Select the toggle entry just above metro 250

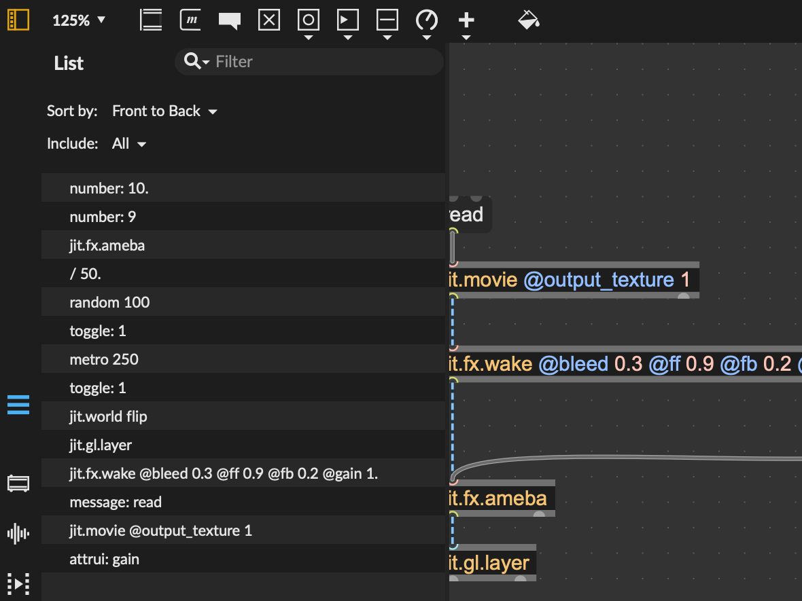pyautogui.click(x=98, y=331)
